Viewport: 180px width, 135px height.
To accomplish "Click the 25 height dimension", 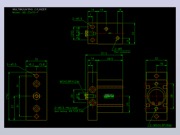I will [x=128, y=104].
